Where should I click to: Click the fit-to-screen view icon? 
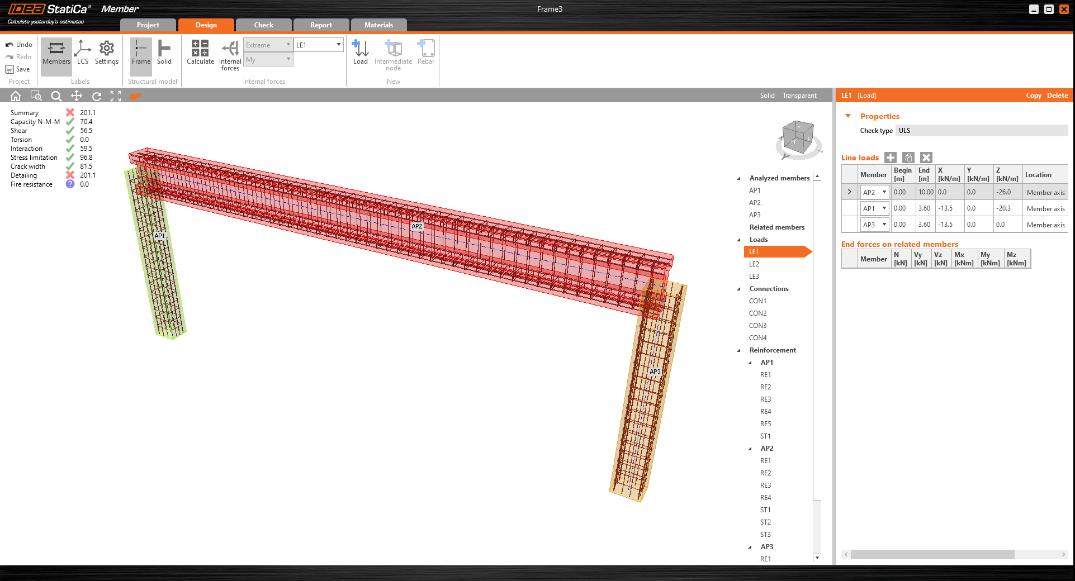coord(116,96)
